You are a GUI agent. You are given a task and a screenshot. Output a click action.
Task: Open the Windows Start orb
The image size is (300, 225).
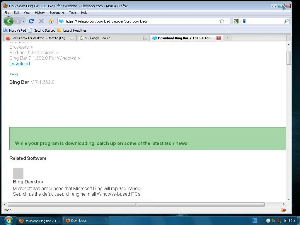[8, 221]
